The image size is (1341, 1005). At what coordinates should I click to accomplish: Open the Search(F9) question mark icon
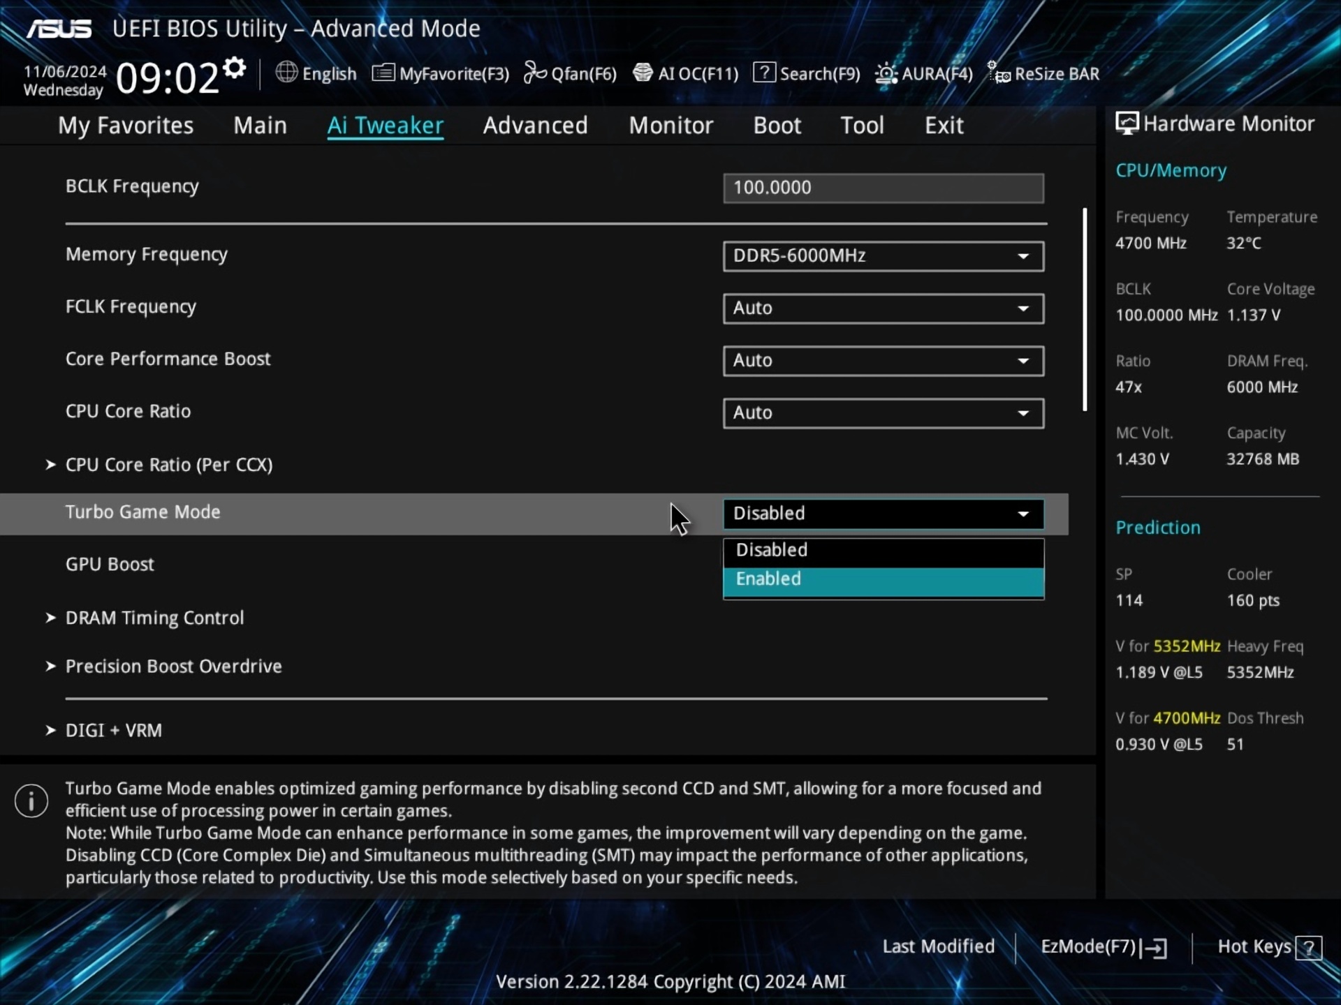click(764, 73)
